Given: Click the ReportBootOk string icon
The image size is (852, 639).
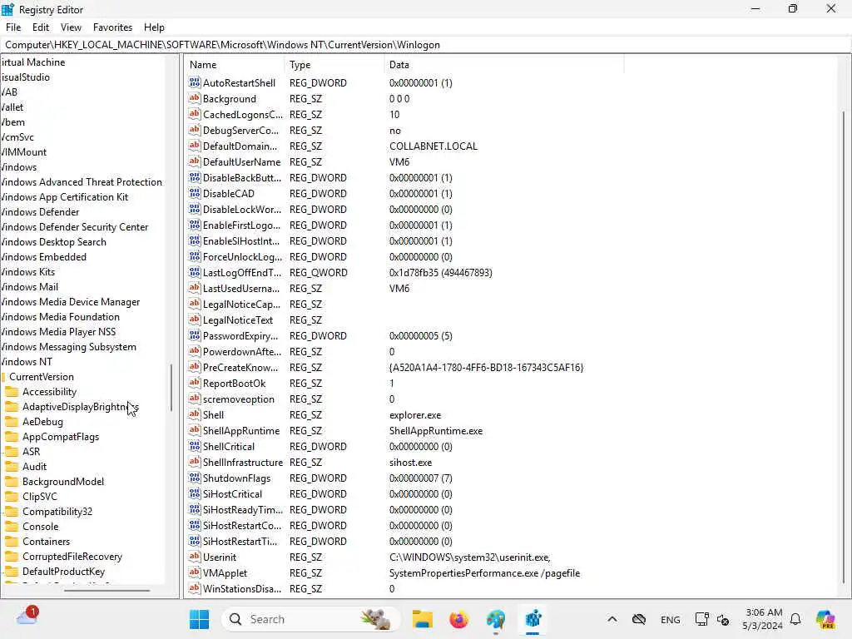Looking at the screenshot, I should coord(194,383).
